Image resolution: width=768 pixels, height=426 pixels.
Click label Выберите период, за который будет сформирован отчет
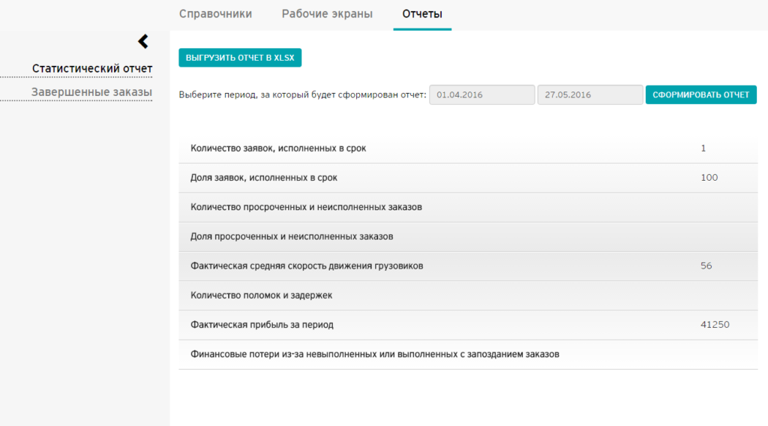coord(302,95)
